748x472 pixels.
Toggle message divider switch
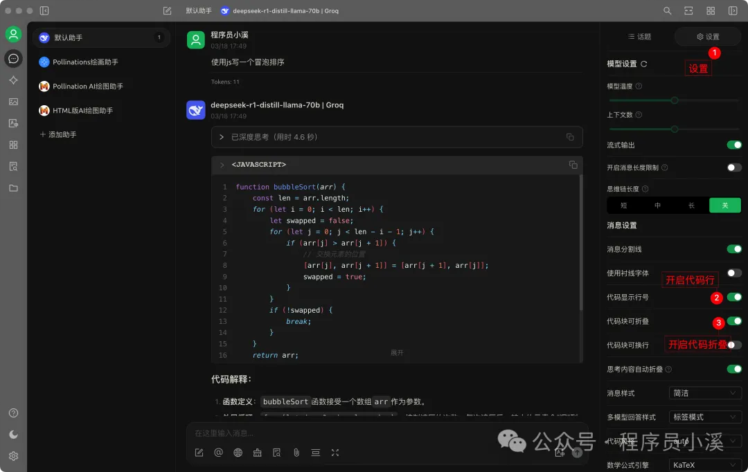tap(734, 249)
